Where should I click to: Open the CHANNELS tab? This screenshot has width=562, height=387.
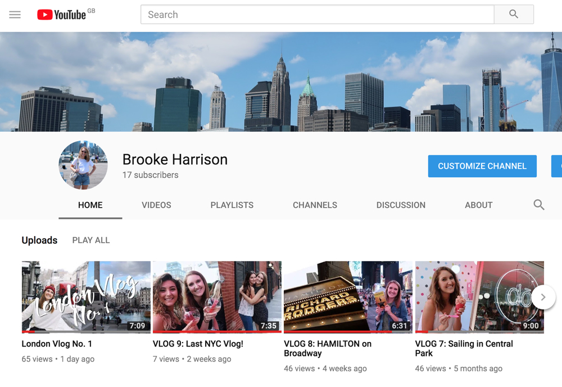(315, 205)
